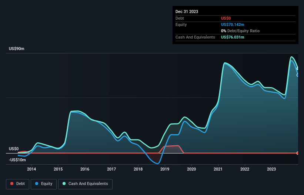This screenshot has height=195, width=304.
Task: Click the Debt row label in tooltip
Action: 180,18
